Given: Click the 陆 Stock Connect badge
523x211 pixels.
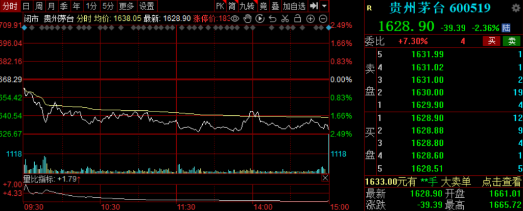Looking at the screenshot, I should [507, 27].
